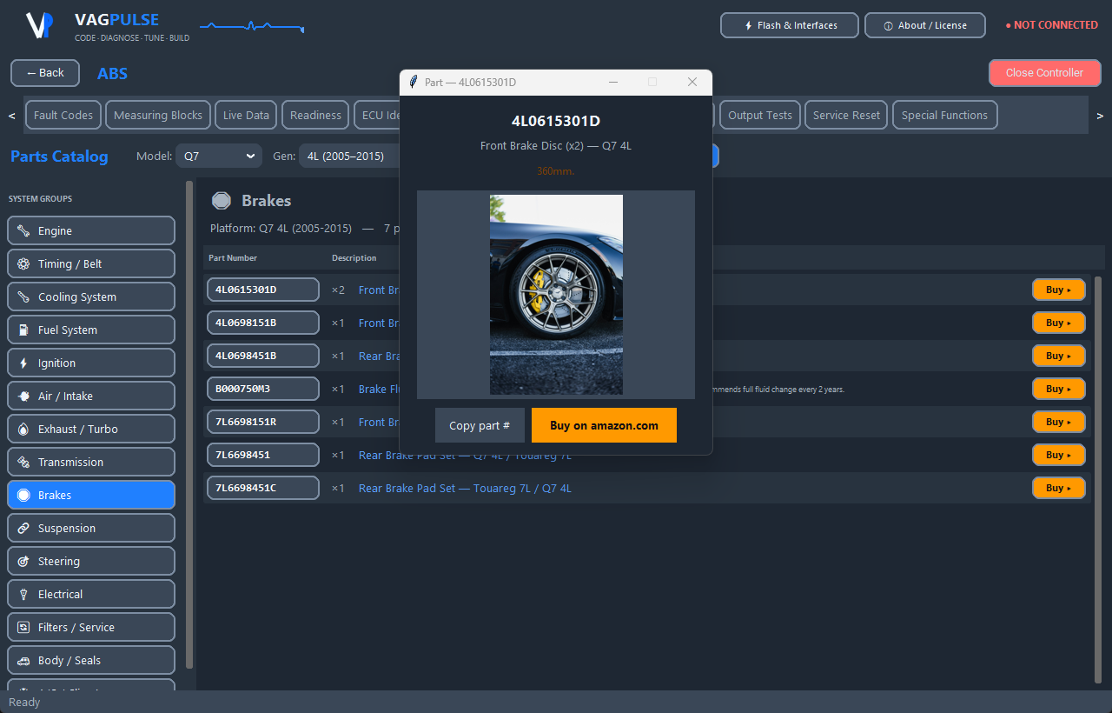Click the Buy button for 4L0698151B
1112x713 pixels.
tap(1059, 323)
